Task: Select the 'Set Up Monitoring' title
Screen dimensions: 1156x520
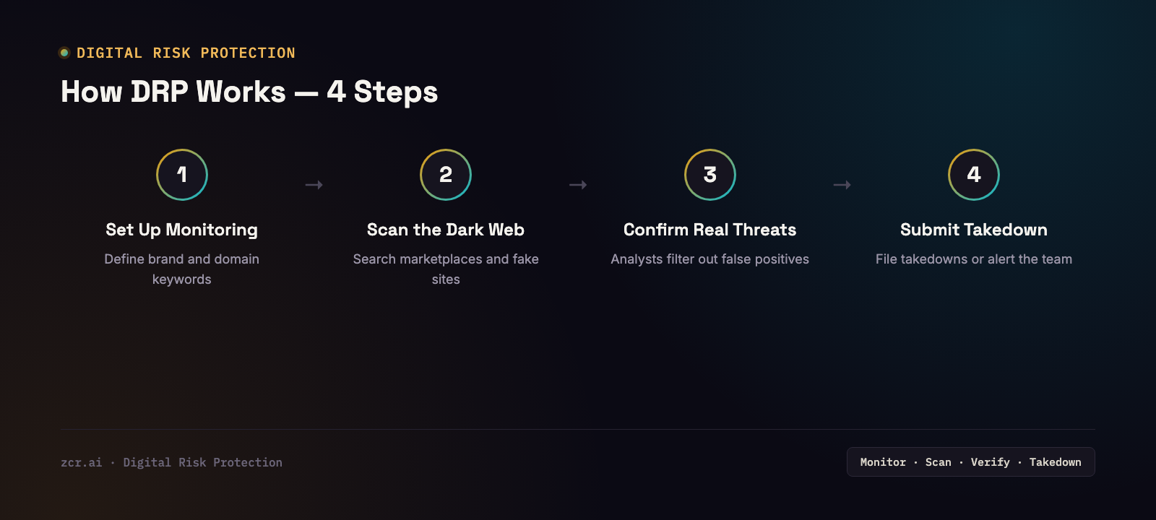Action: pos(182,230)
